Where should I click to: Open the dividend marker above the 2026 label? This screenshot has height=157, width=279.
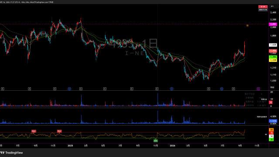(x=172, y=89)
